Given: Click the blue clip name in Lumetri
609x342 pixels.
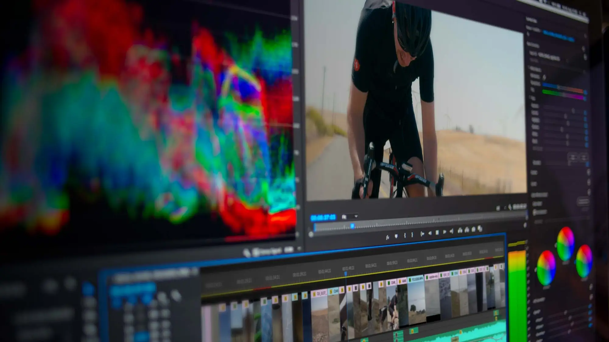Looking at the screenshot, I should point(559,36).
